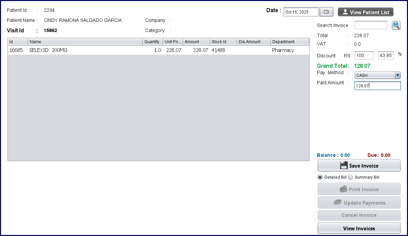Image resolution: width=408 pixels, height=236 pixels.
Task: Click the magnifier Search Invoice icon
Action: 396,25
